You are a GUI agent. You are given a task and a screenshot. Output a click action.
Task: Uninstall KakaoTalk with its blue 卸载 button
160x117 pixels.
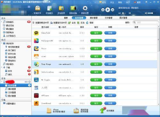click(x=110, y=33)
